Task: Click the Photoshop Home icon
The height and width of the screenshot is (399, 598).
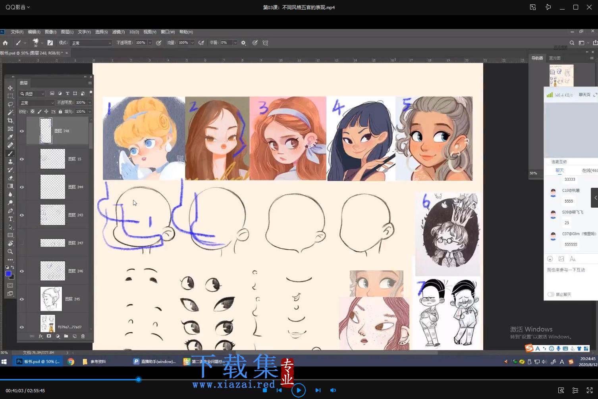Action: coord(5,43)
